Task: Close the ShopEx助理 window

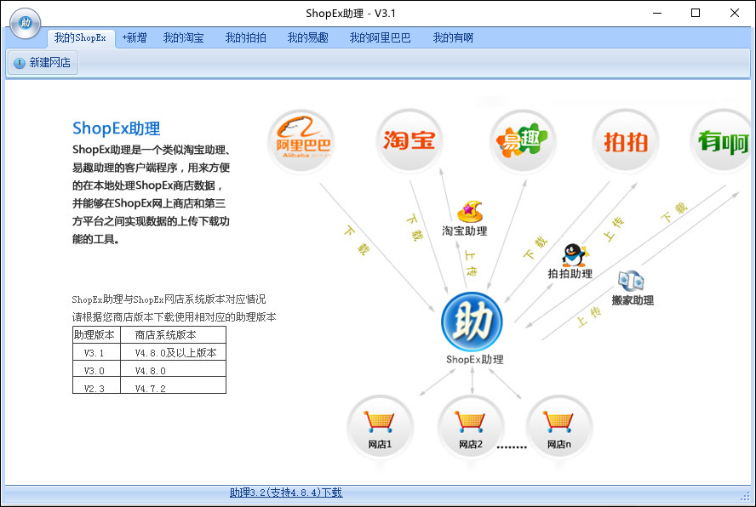Action: coord(735,13)
